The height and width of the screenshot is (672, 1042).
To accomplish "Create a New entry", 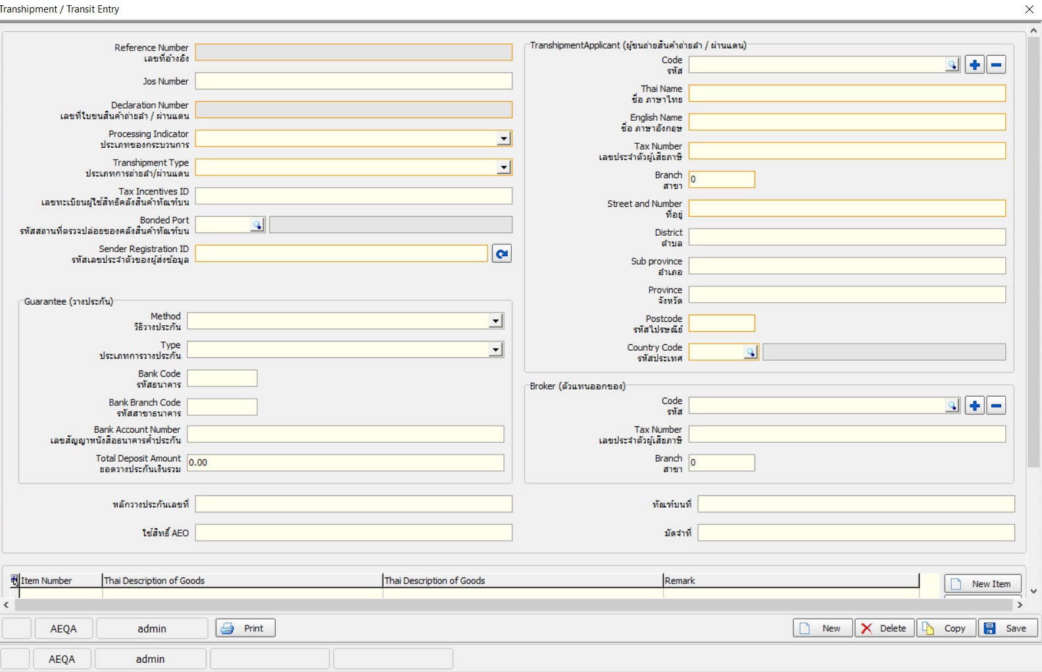I will click(822, 628).
